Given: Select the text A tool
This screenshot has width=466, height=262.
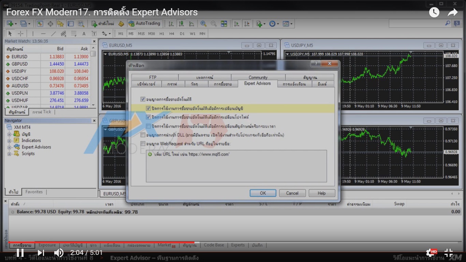Looking at the screenshot, I should pyautogui.click(x=84, y=33).
